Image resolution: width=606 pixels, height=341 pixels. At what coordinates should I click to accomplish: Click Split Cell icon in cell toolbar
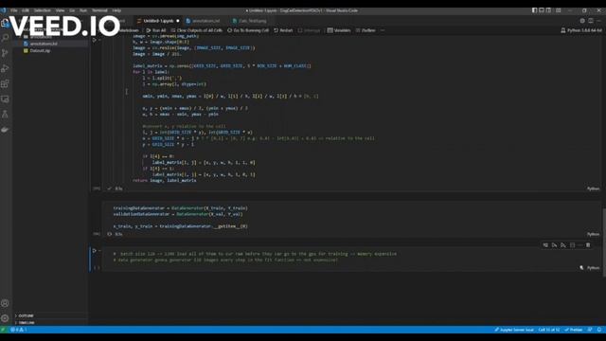click(x=572, y=245)
